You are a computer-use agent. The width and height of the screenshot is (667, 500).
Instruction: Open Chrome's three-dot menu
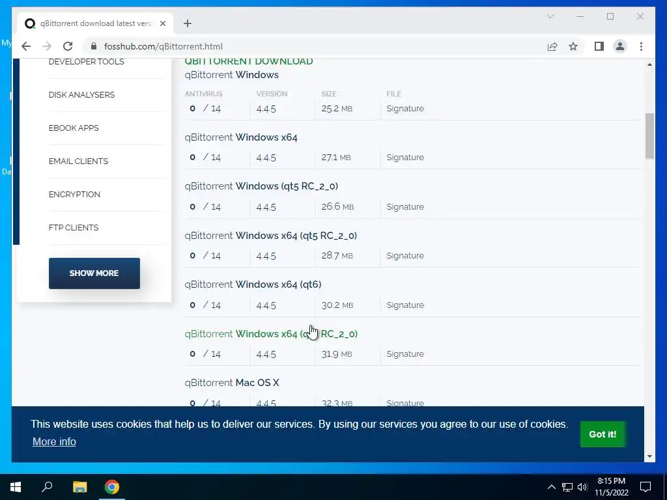pos(641,46)
